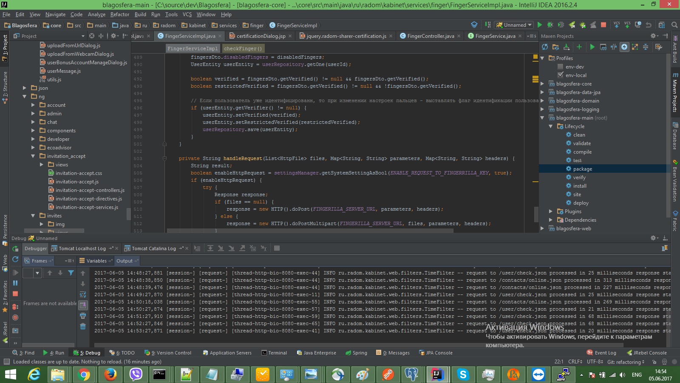Open the Refactor menu

(120, 14)
